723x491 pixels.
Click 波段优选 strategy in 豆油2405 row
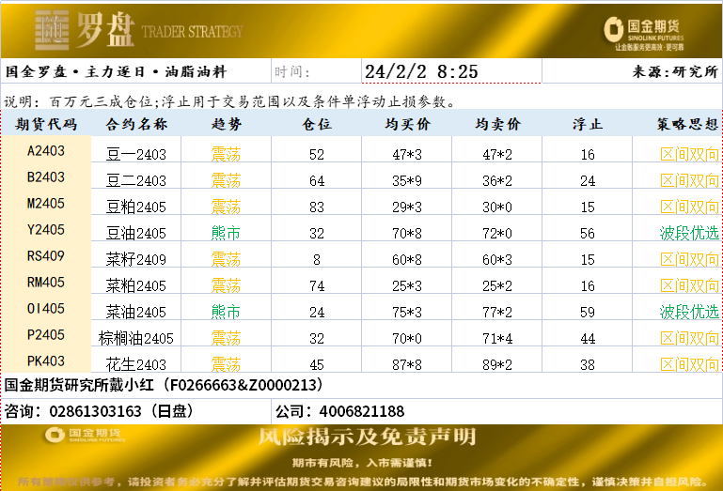(x=689, y=233)
